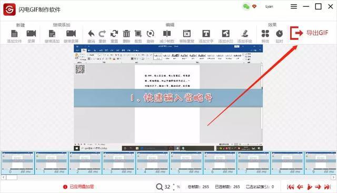Reduce frame count (减少帧数)
Image resolution: width=337 pixels, height=193 pixels.
tap(167, 34)
